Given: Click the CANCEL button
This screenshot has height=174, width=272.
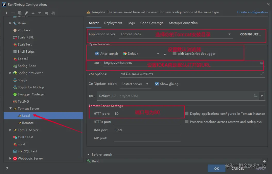Looking at the screenshot, I should (238, 168).
